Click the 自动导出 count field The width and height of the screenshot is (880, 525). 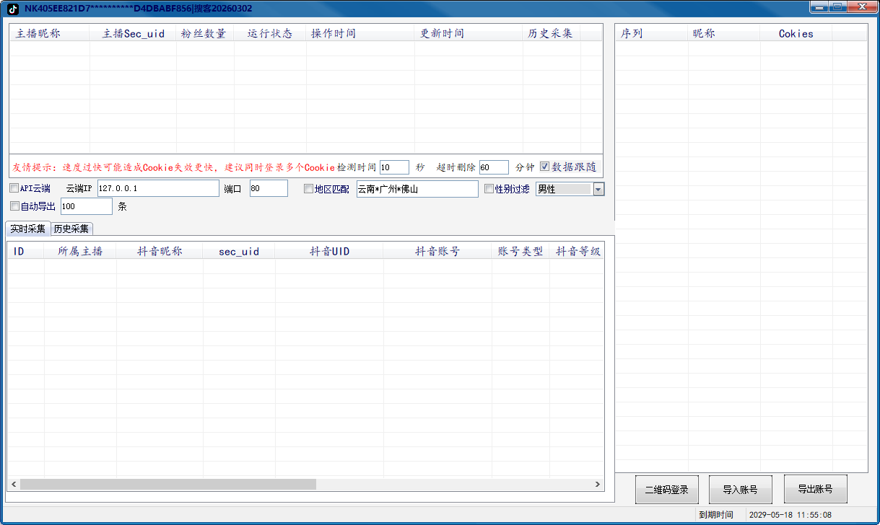coord(87,206)
